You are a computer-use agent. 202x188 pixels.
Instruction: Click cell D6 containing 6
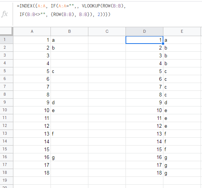tap(144, 79)
